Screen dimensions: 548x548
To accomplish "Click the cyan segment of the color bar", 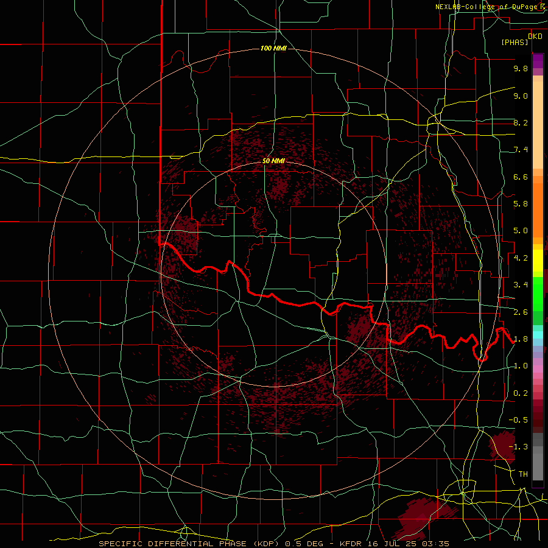I will (538, 335).
